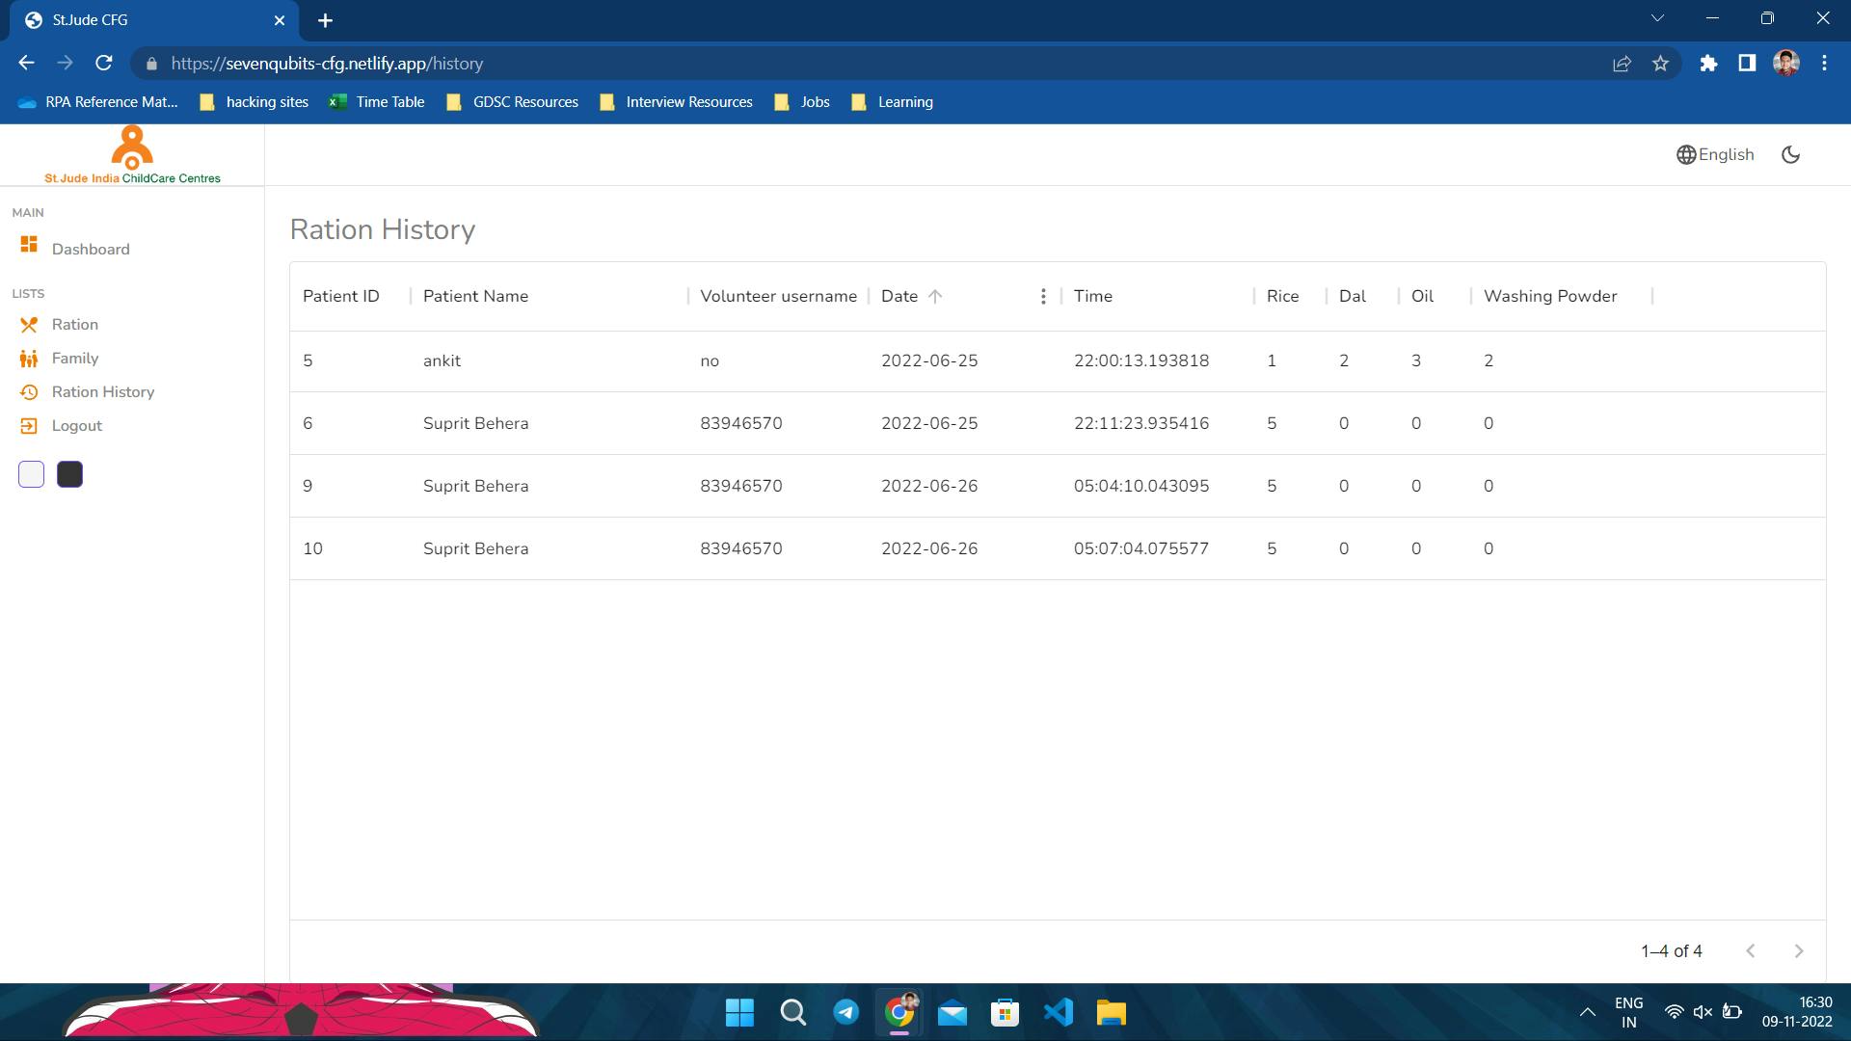Go to next table page
1851x1041 pixels.
tap(1799, 951)
